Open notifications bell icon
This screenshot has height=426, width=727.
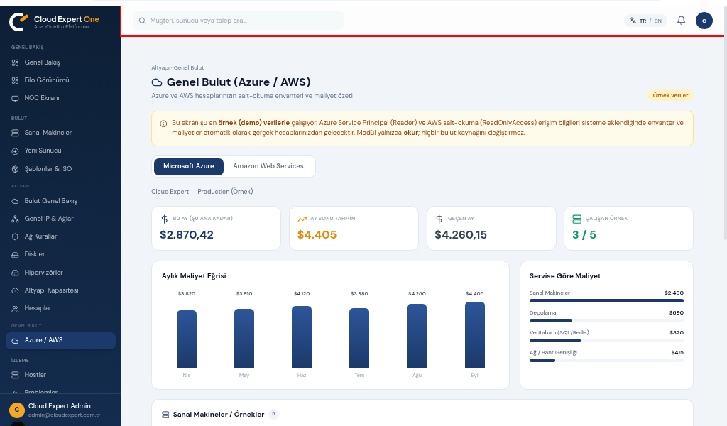click(x=681, y=21)
